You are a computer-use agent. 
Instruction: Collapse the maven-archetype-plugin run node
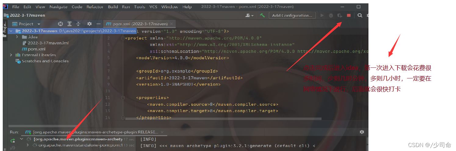tap(21, 139)
